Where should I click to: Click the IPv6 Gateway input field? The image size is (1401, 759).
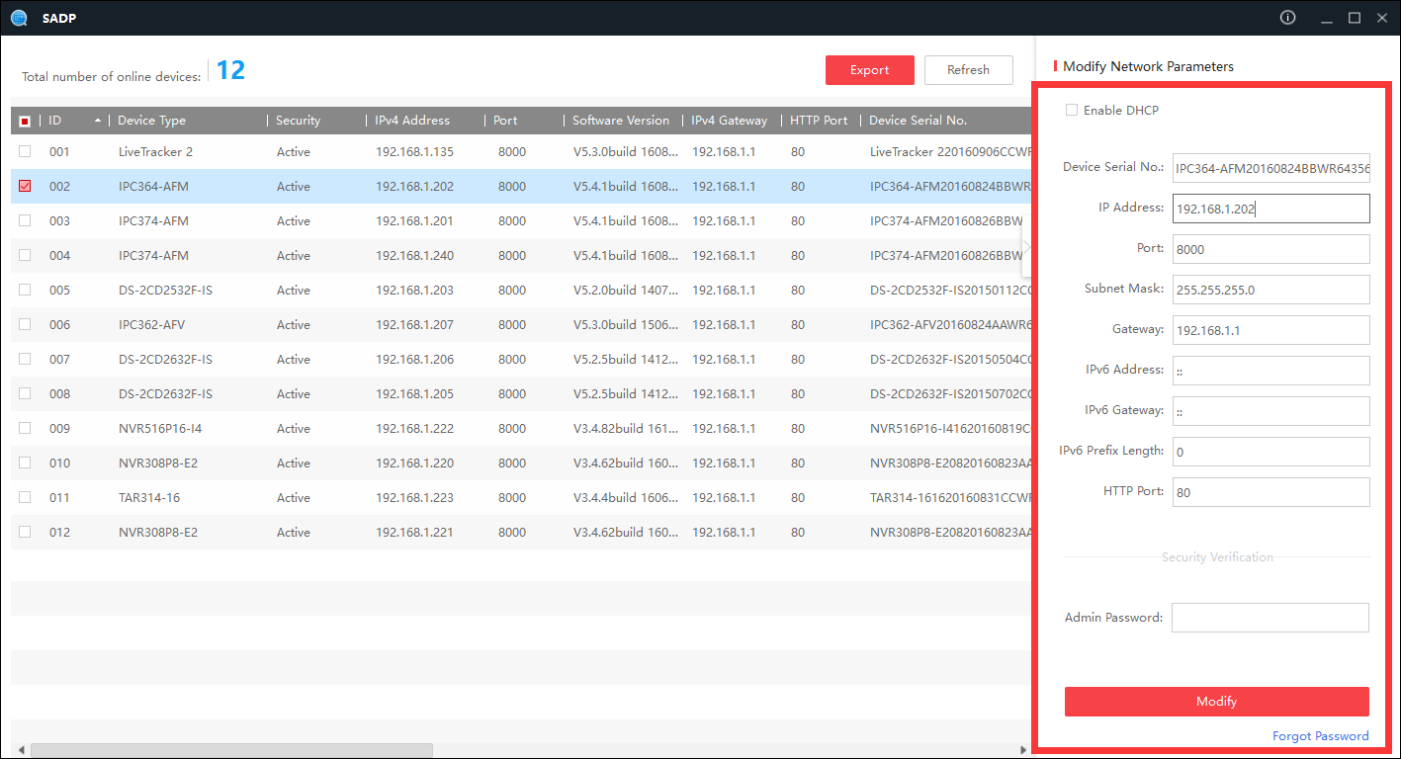(1271, 411)
